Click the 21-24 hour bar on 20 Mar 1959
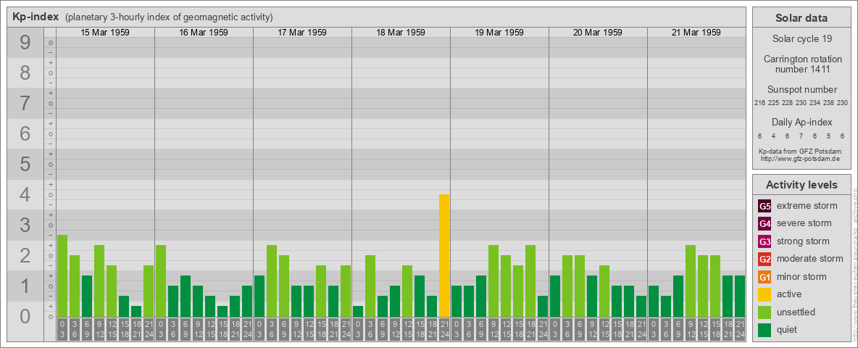Viewport: 858px width, 348px height. [x=641, y=307]
